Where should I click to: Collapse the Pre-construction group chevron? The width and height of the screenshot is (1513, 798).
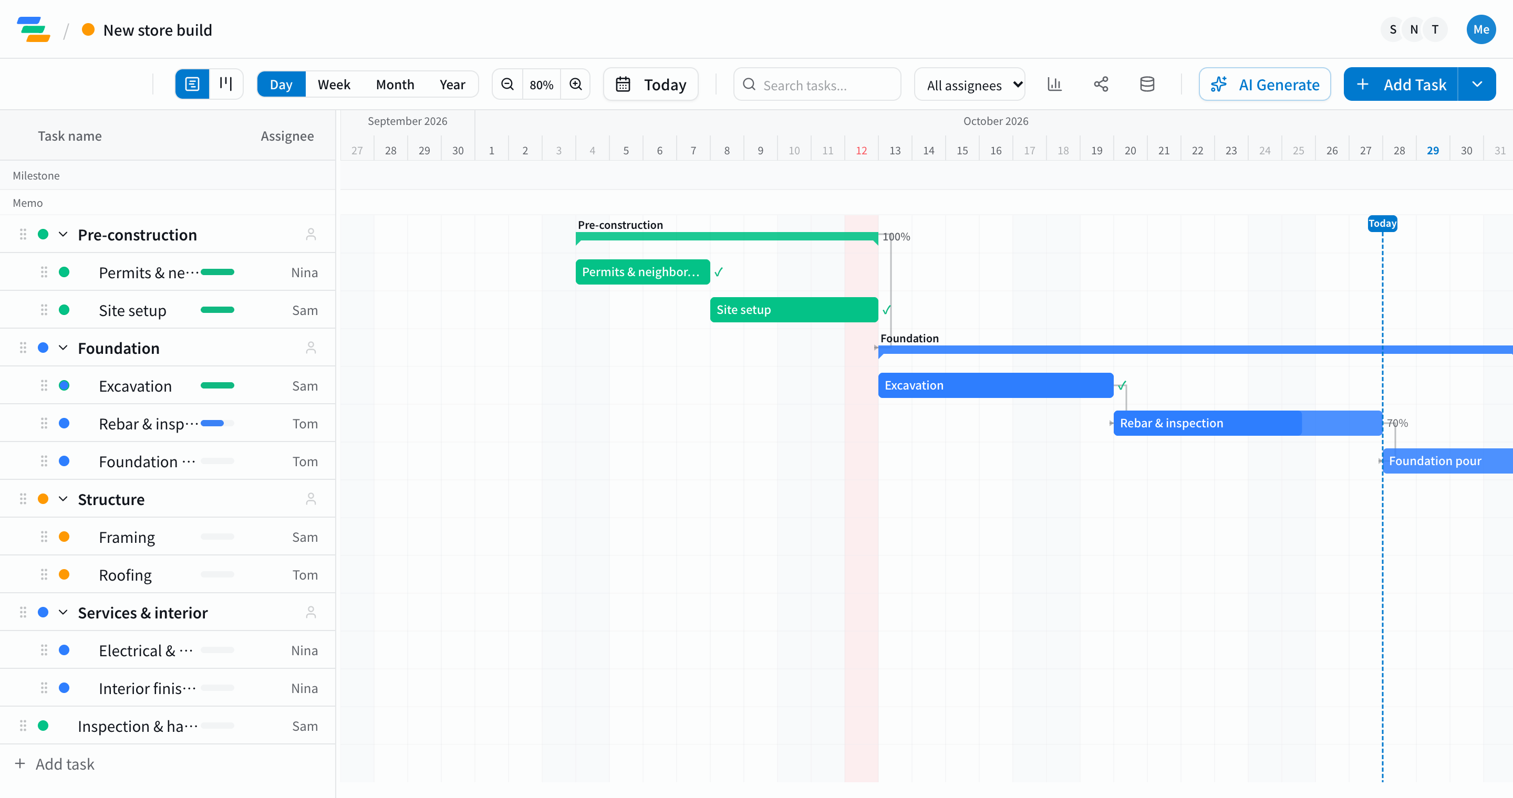pos(64,235)
